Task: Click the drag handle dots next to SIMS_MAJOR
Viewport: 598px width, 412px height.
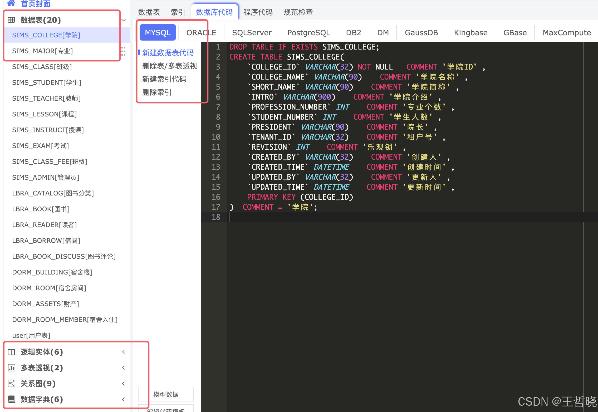Action: pos(123,51)
